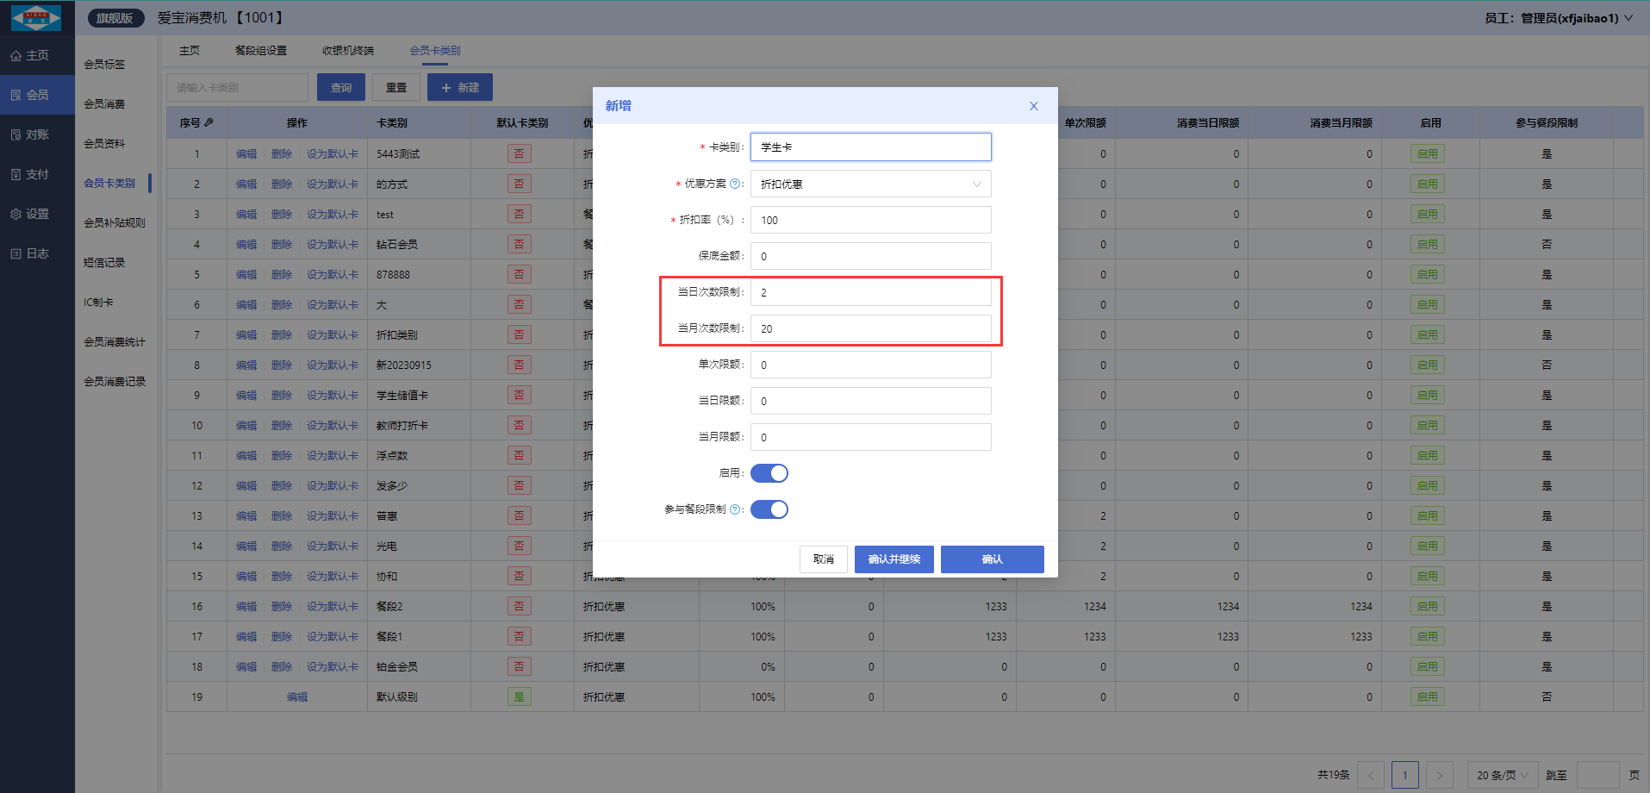1650x793 pixels.
Task: Select page 1 in pagination
Action: [1404, 775]
